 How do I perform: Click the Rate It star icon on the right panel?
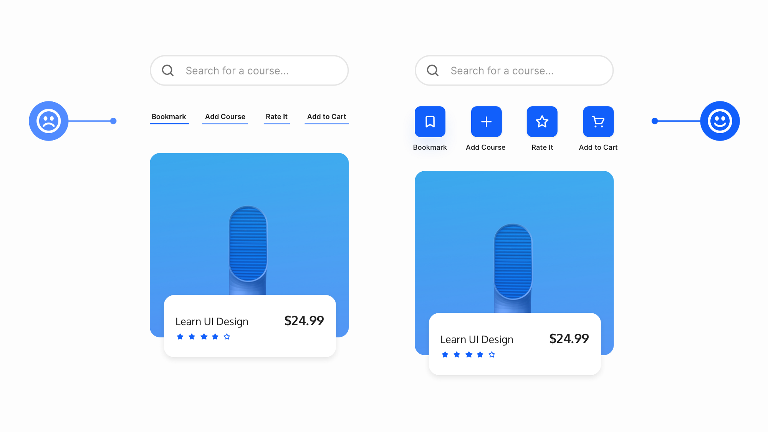pos(542,121)
